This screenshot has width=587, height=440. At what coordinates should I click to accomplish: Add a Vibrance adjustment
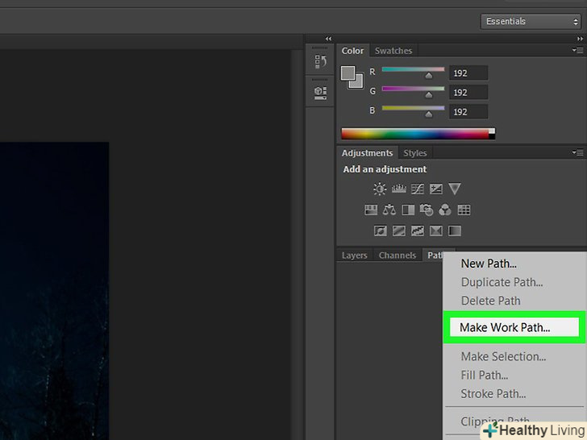coord(455,189)
